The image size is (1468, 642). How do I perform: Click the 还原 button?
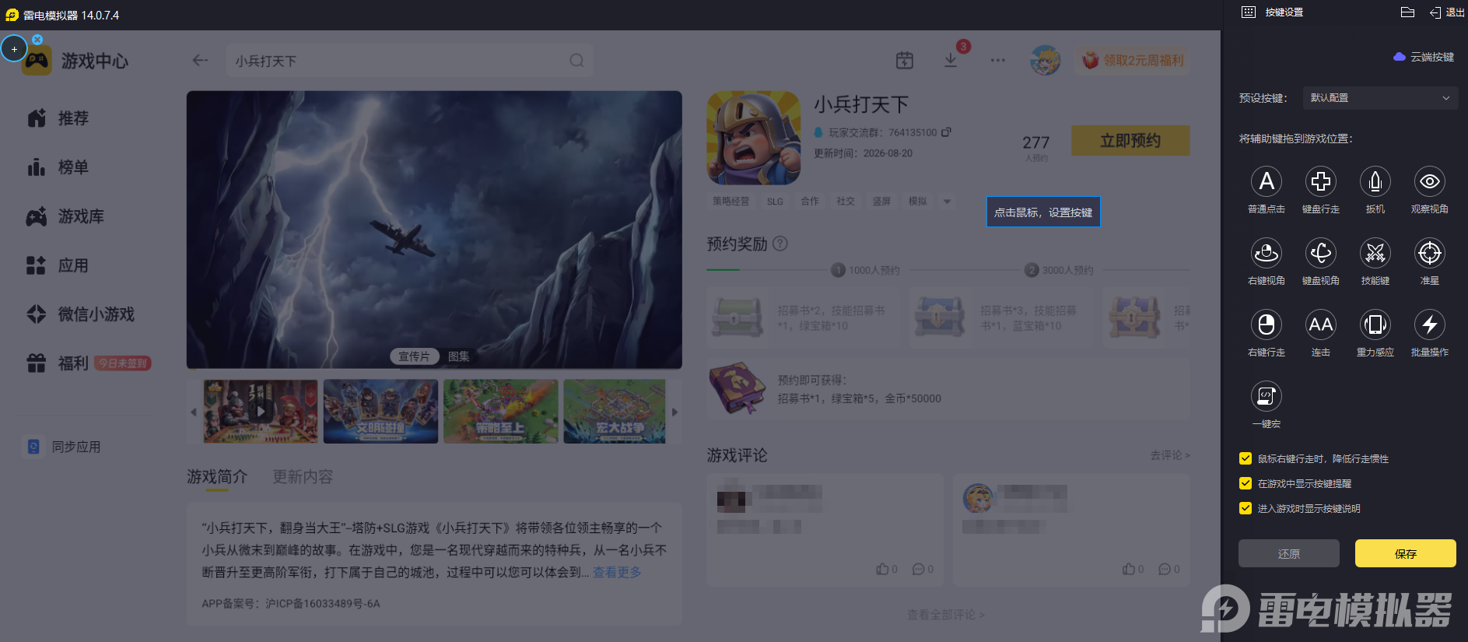tap(1289, 553)
